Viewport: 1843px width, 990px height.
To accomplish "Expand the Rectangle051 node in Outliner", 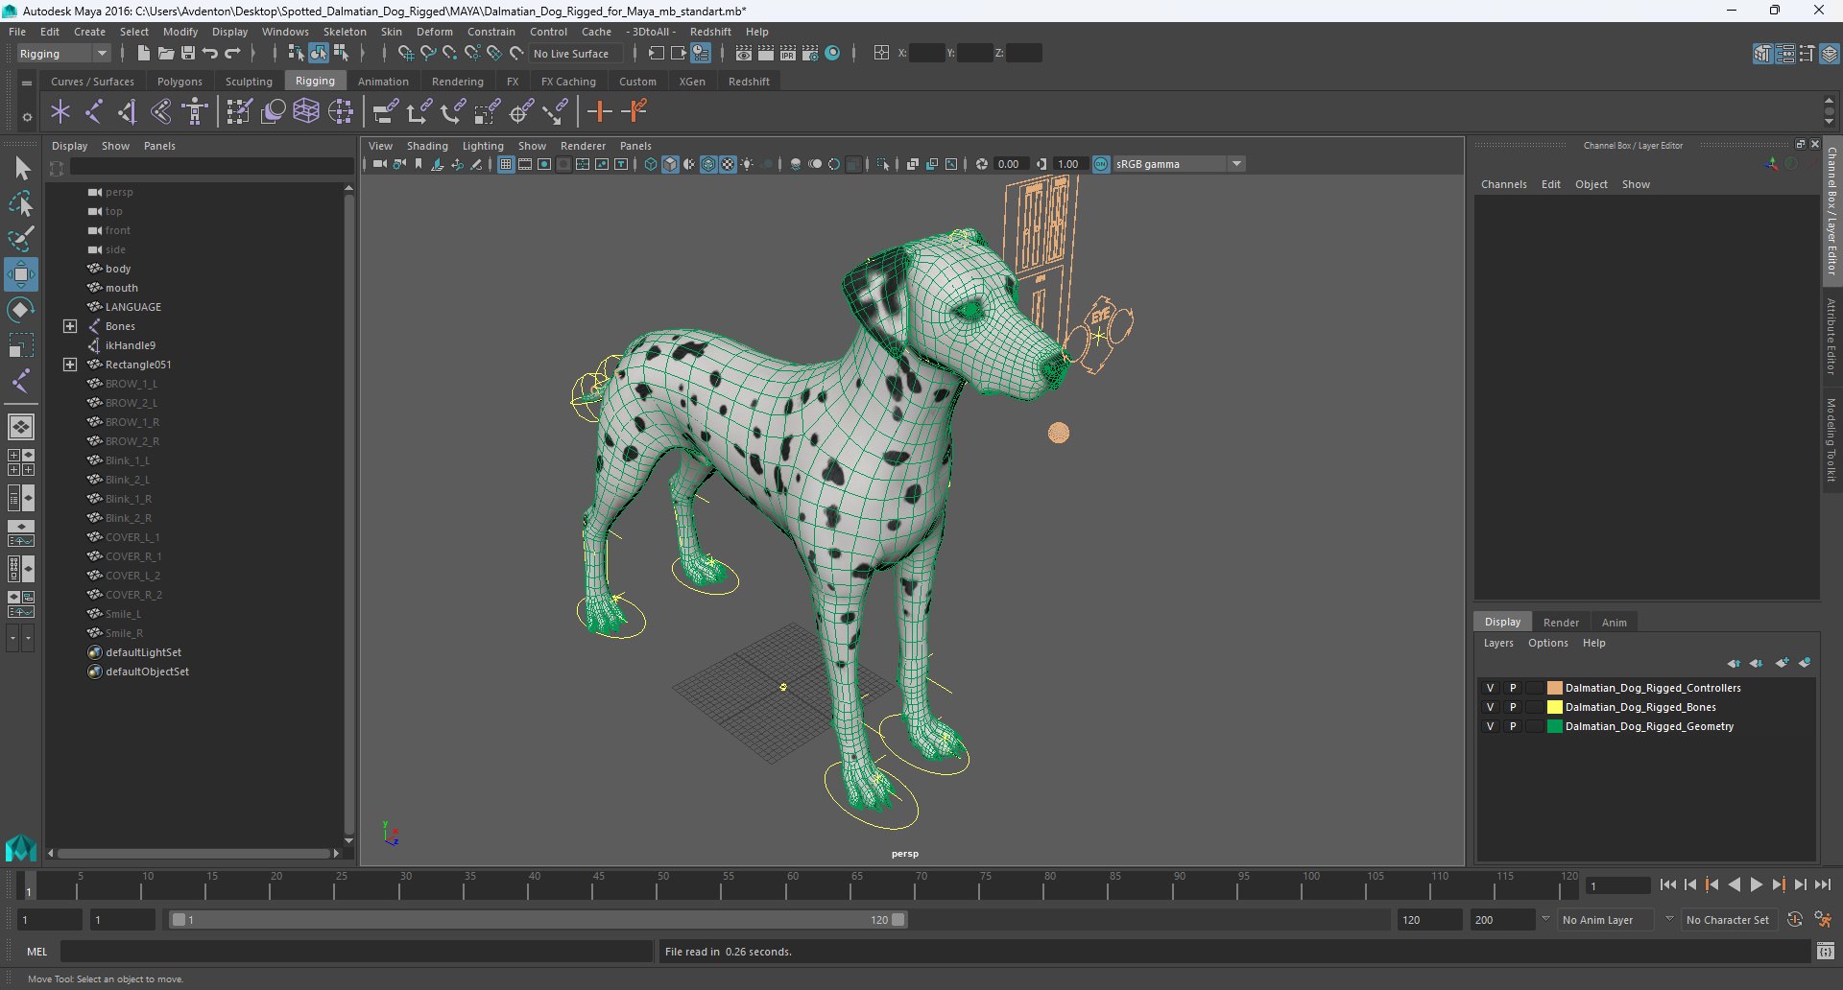I will pos(70,365).
